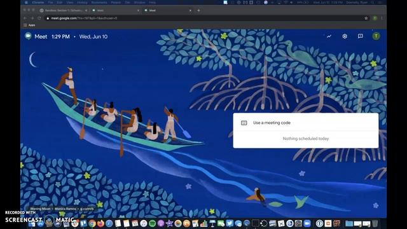Launch Safari from the dock
The width and height of the screenshot is (407, 229).
109,223
